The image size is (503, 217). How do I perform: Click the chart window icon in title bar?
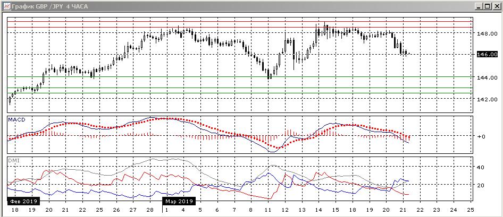click(6, 6)
